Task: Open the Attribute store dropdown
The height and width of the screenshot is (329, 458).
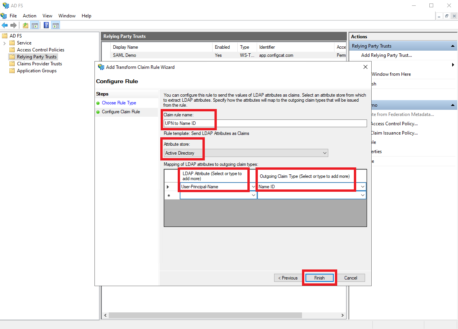Action: (x=324, y=153)
